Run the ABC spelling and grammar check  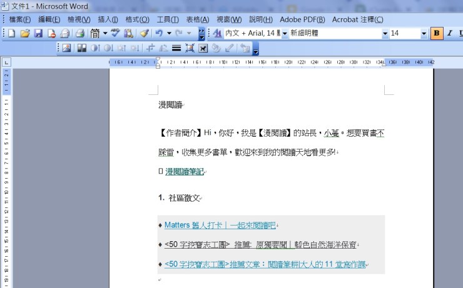115,33
